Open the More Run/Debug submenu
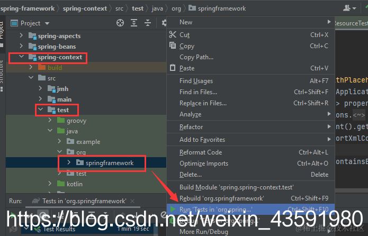 (x=250, y=232)
